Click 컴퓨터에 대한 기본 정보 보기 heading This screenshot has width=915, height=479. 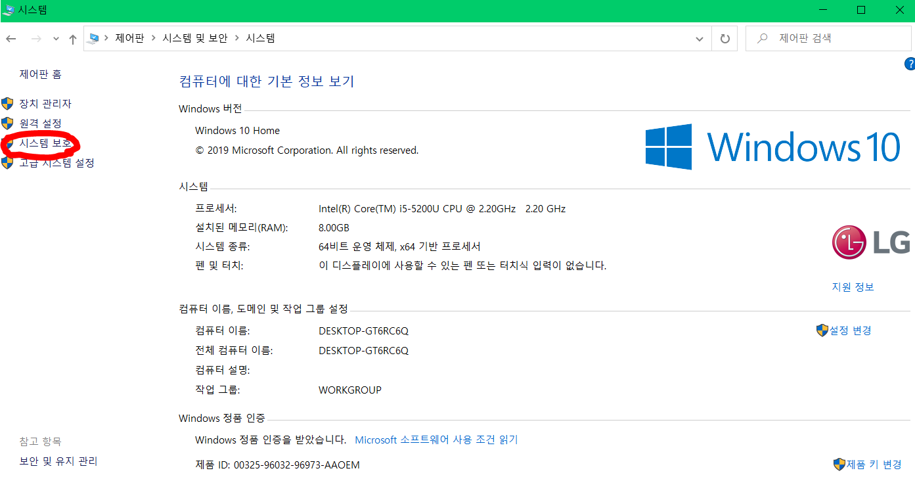(x=267, y=81)
